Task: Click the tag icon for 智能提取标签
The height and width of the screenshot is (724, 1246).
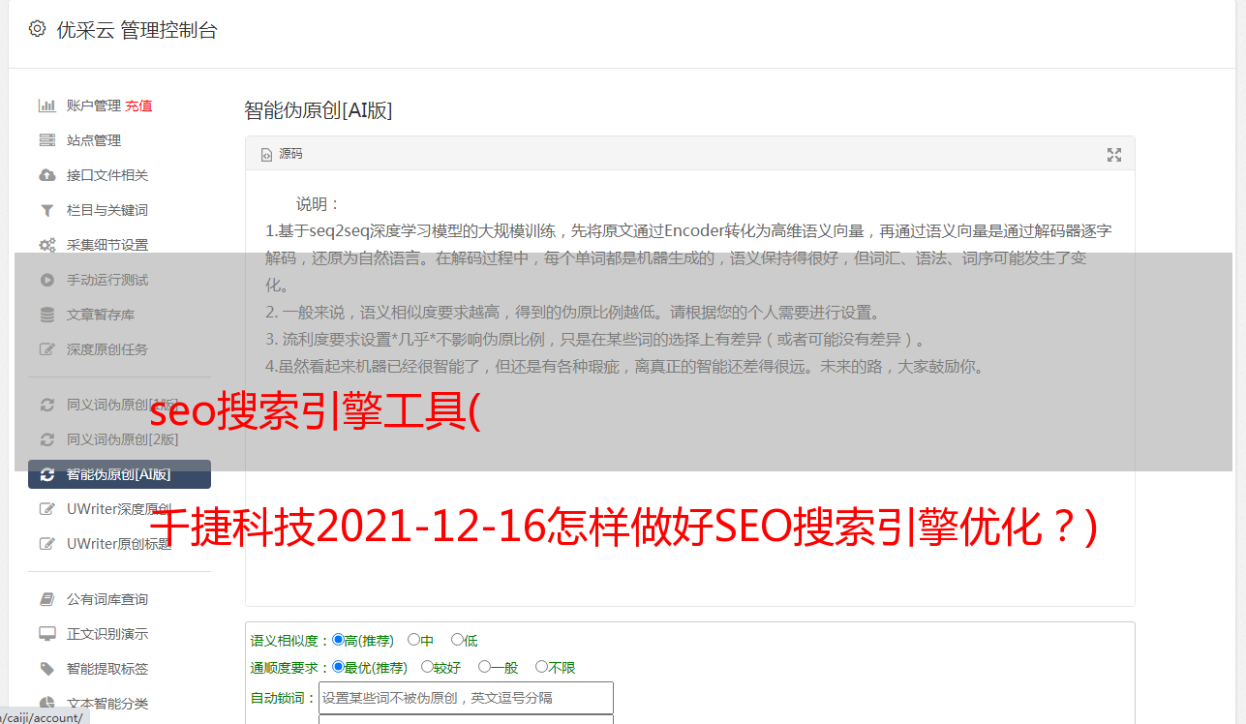Action: click(46, 669)
